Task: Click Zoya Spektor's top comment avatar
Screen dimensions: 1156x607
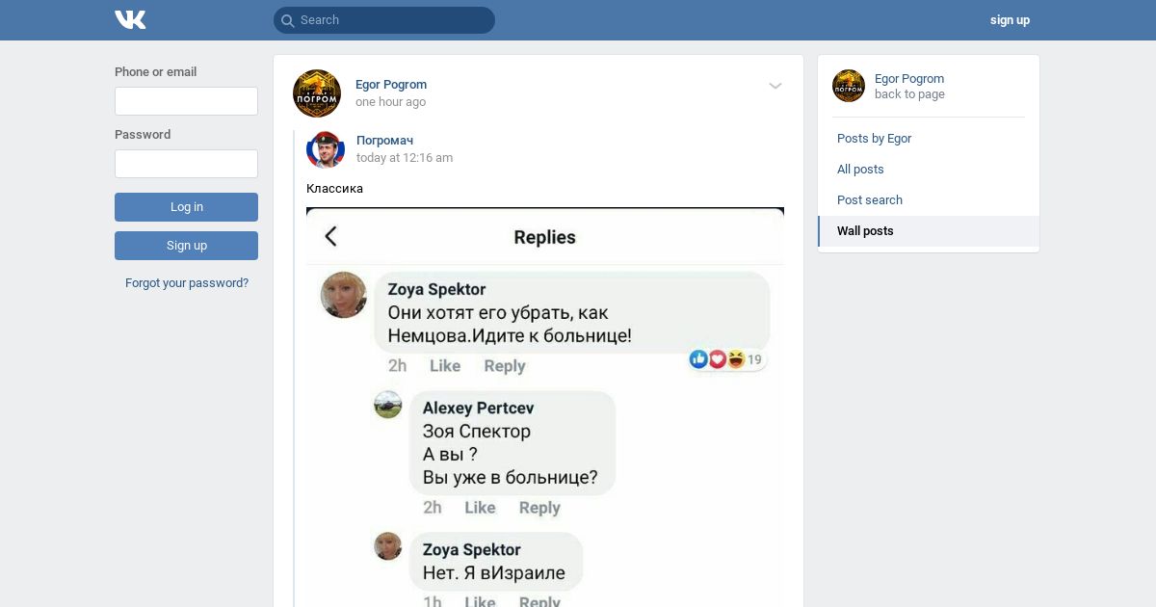Action: tap(344, 295)
